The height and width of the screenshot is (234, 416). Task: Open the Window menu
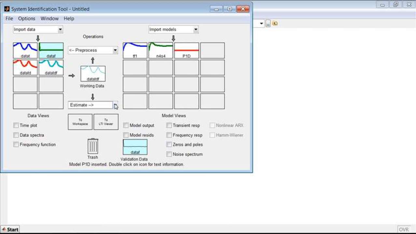(x=49, y=19)
